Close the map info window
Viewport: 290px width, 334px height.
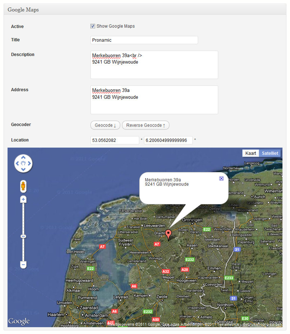click(221, 178)
